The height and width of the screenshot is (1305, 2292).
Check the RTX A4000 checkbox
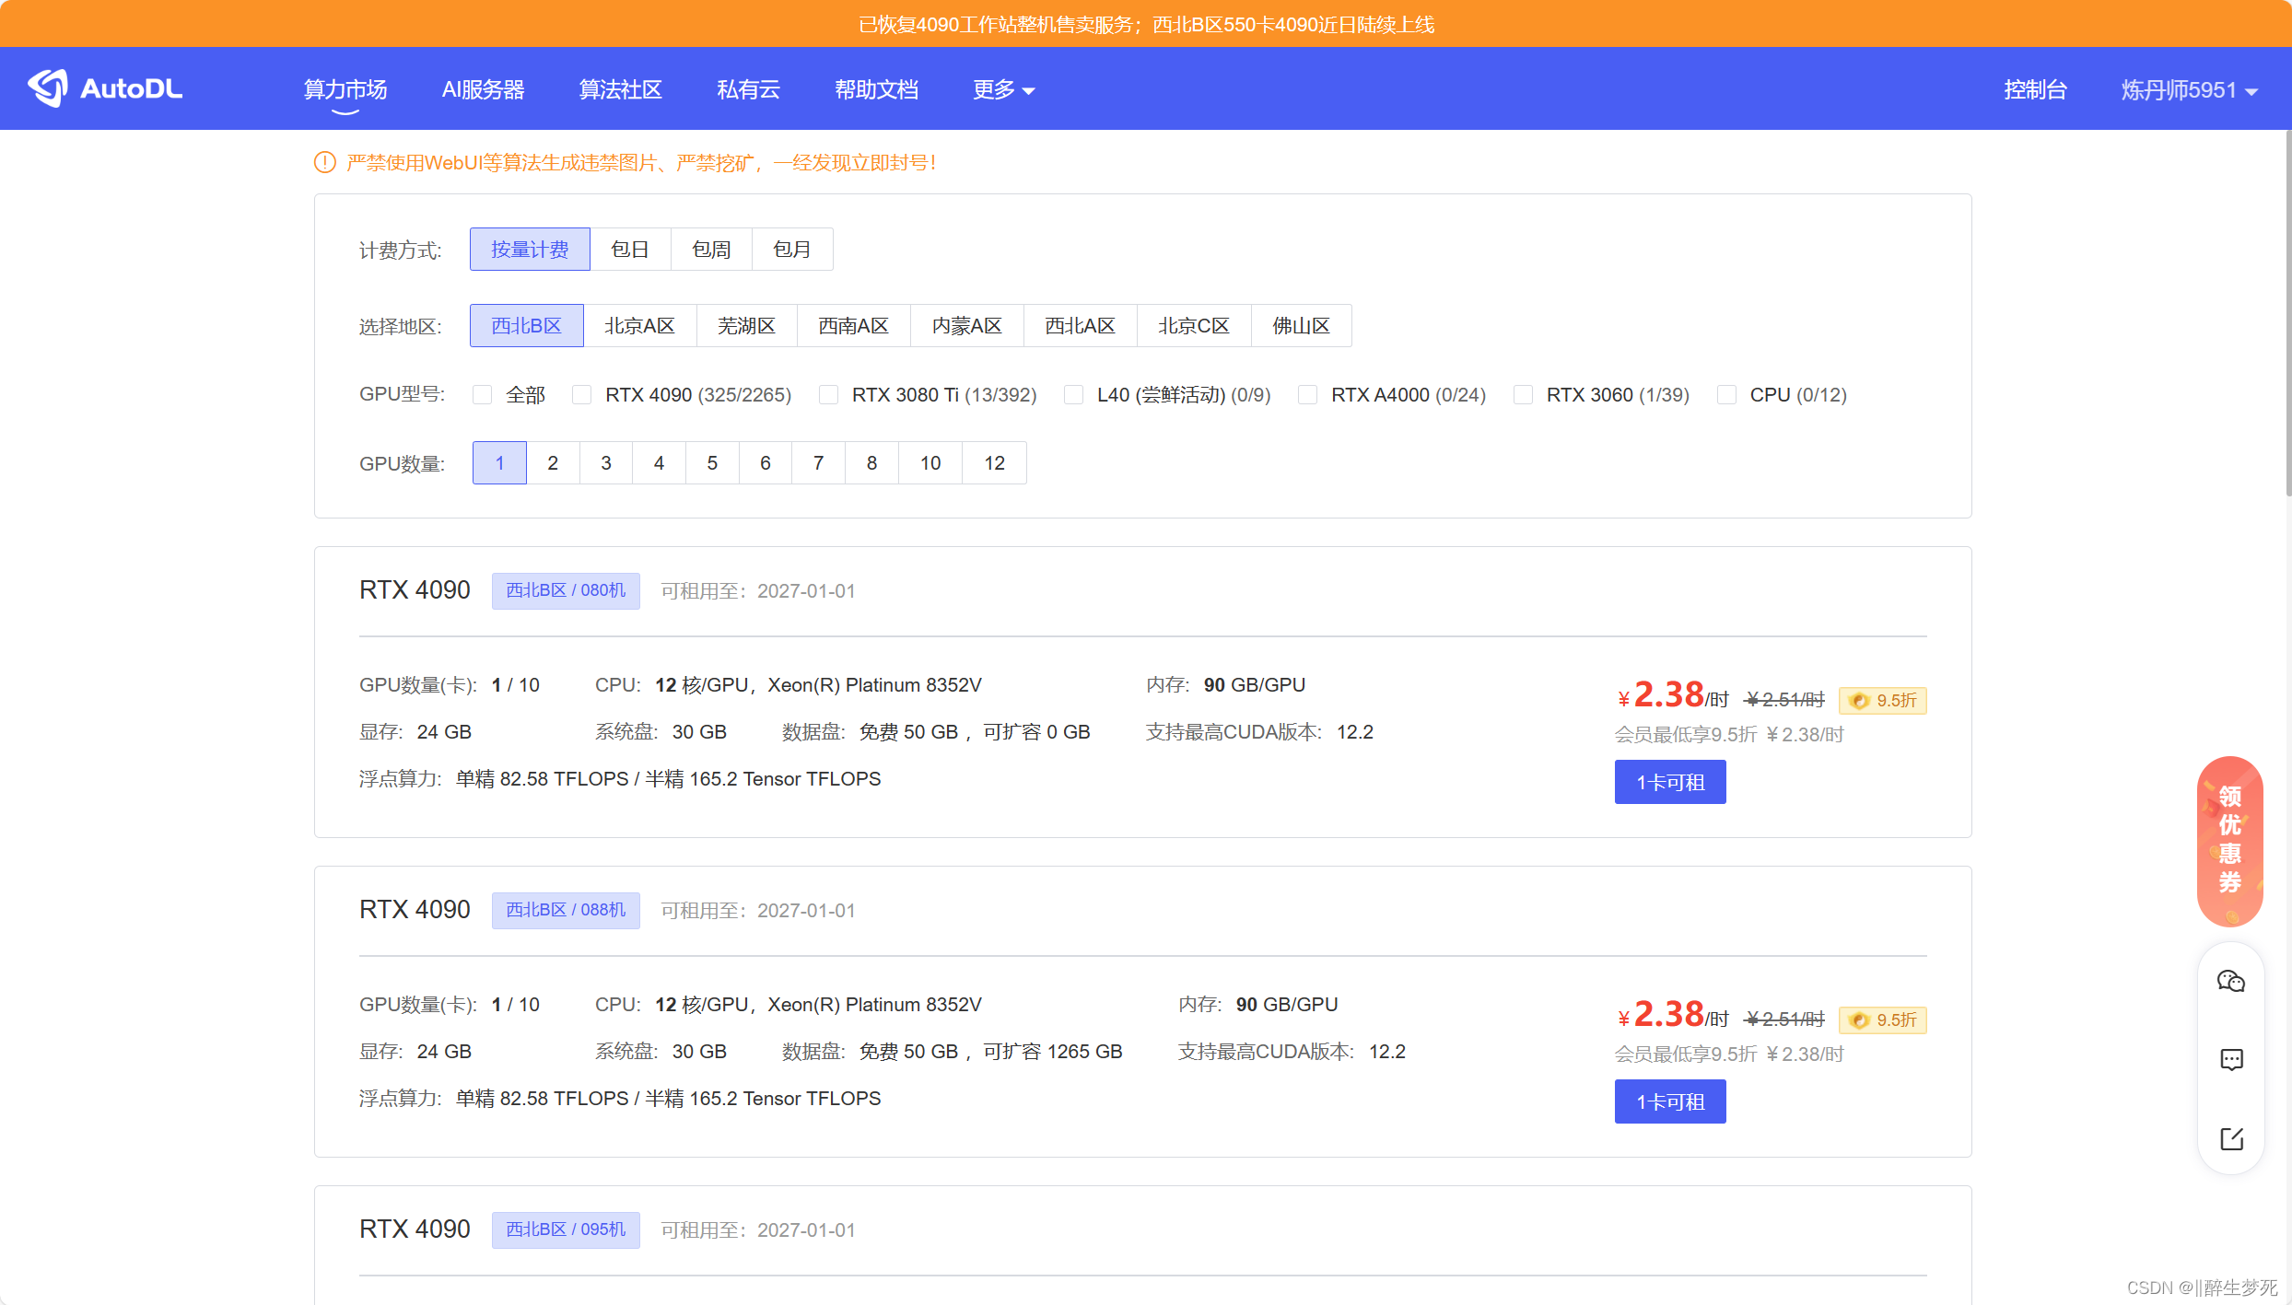pos(1307,395)
